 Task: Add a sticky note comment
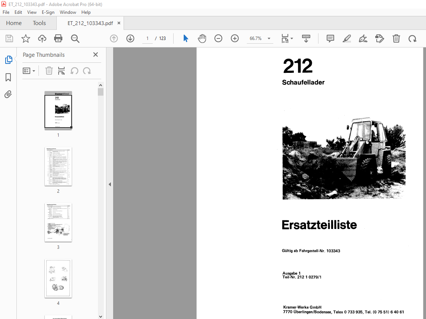tap(330, 38)
